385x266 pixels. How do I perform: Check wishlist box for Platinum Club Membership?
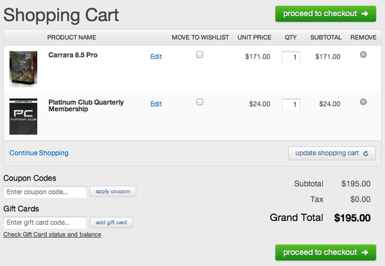coord(200,102)
